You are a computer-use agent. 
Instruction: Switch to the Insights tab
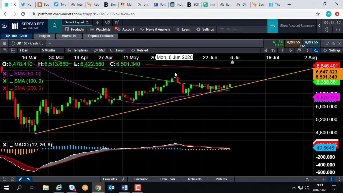[44, 36]
